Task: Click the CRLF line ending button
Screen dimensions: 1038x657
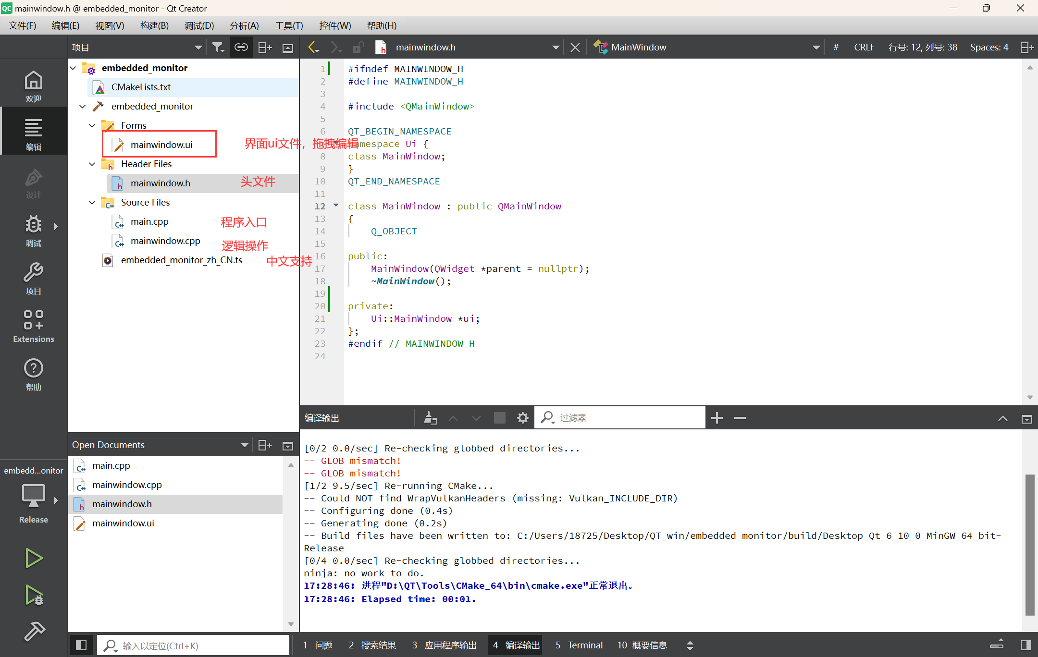Action: tap(864, 47)
